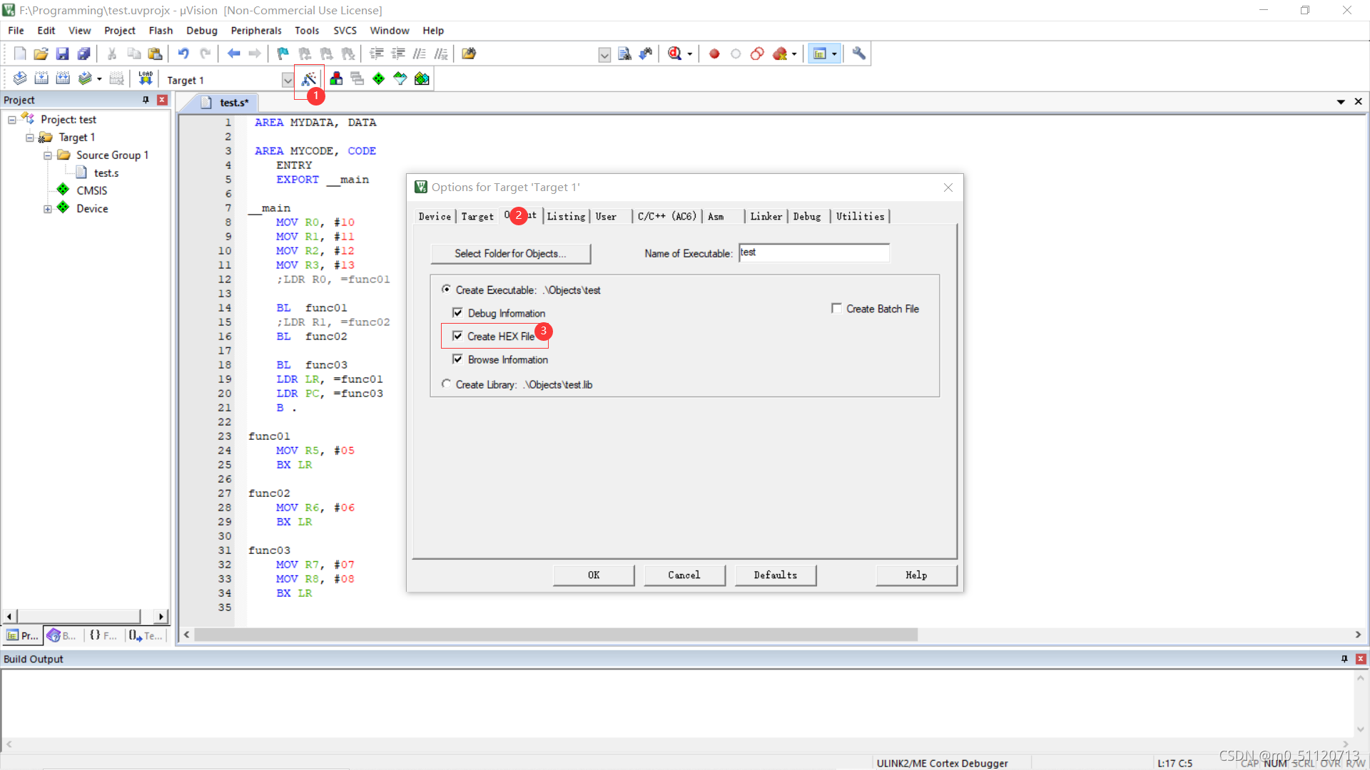The width and height of the screenshot is (1370, 770).
Task: Click Insert breakpoint red dot icon
Action: (714, 53)
